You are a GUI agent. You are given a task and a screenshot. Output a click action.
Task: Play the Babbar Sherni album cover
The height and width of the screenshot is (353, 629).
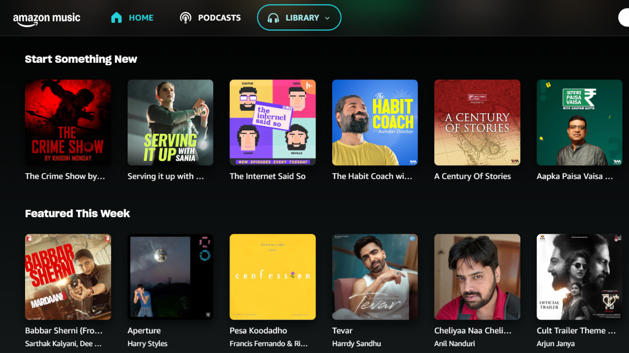click(x=68, y=277)
